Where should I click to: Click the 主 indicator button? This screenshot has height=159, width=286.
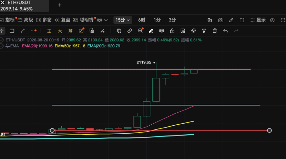pos(49,31)
